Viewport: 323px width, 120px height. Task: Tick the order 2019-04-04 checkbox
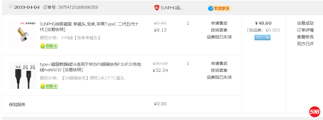[x=11, y=7]
